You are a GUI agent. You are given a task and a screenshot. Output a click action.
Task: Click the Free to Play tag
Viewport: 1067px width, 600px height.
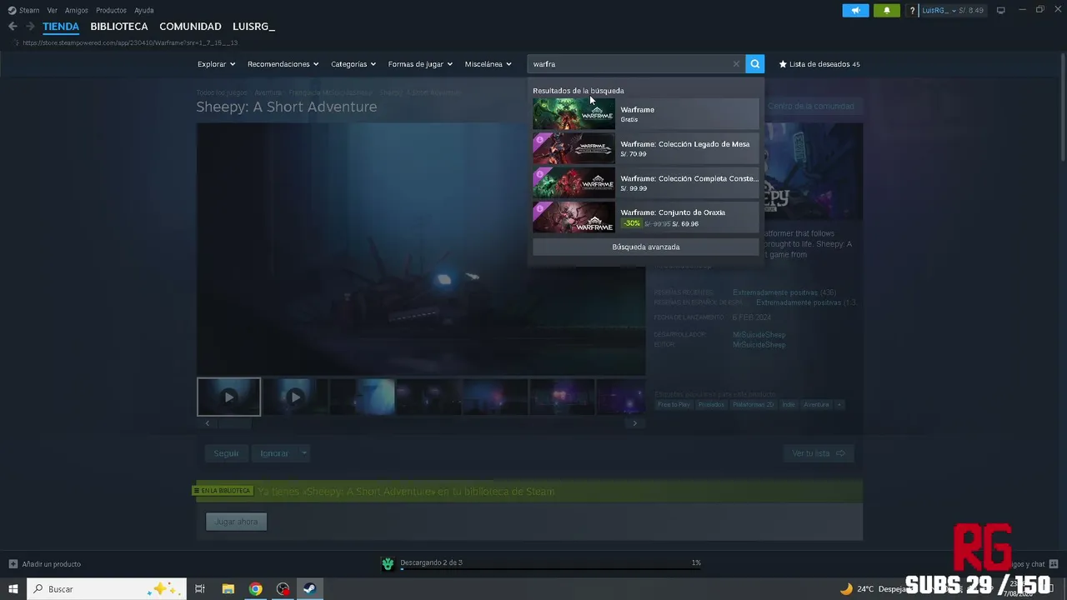pos(674,405)
